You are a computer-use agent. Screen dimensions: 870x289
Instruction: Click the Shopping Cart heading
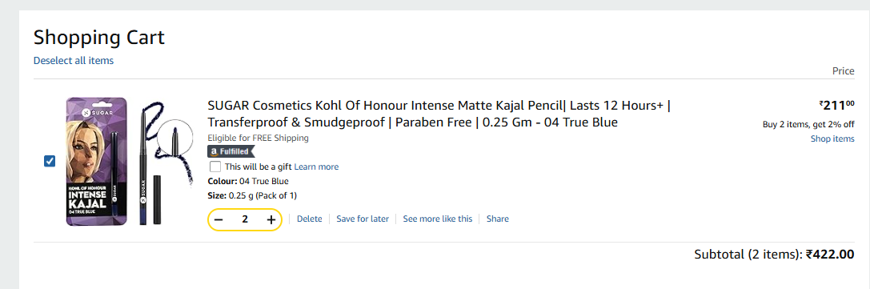pos(98,38)
